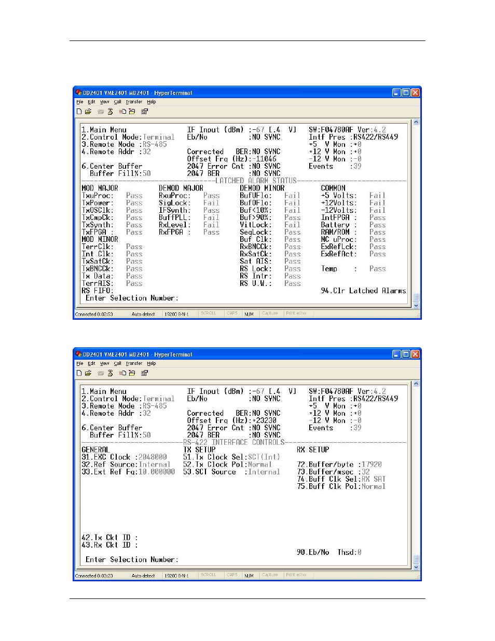Click 'Offset Frq (Hz):+23230' line

tap(232, 420)
